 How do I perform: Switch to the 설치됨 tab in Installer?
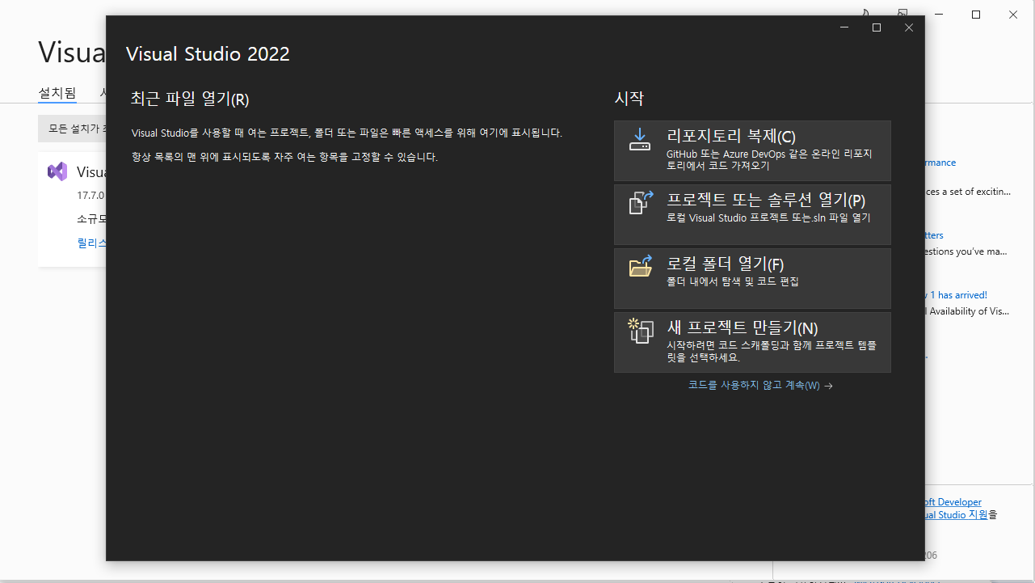(x=57, y=93)
